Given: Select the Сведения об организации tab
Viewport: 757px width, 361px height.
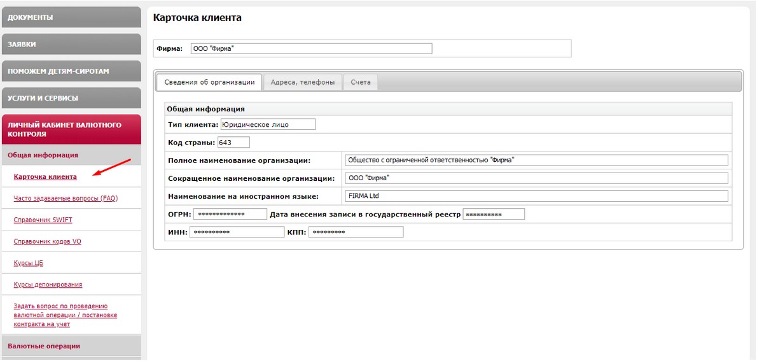Looking at the screenshot, I should pyautogui.click(x=209, y=82).
